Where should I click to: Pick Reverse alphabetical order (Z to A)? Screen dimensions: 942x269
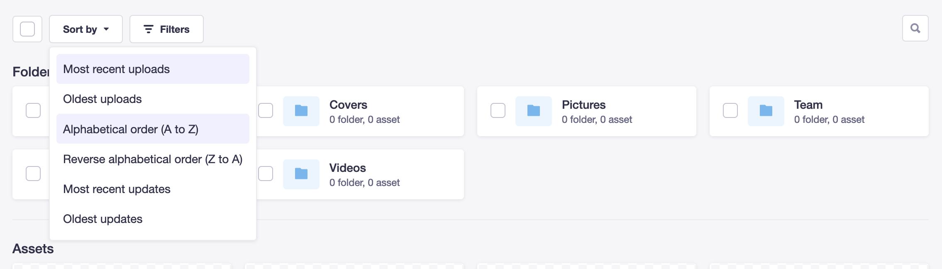click(153, 159)
